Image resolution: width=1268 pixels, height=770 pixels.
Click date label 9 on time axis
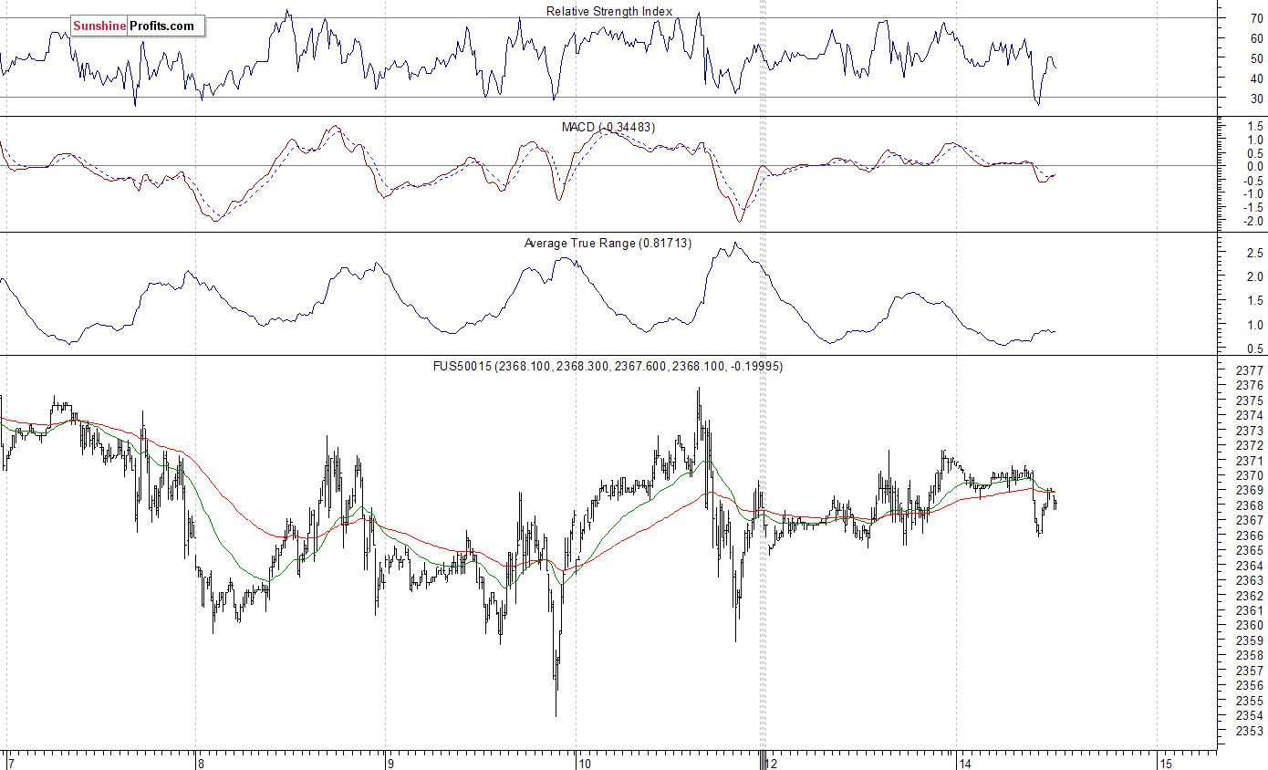tap(390, 763)
